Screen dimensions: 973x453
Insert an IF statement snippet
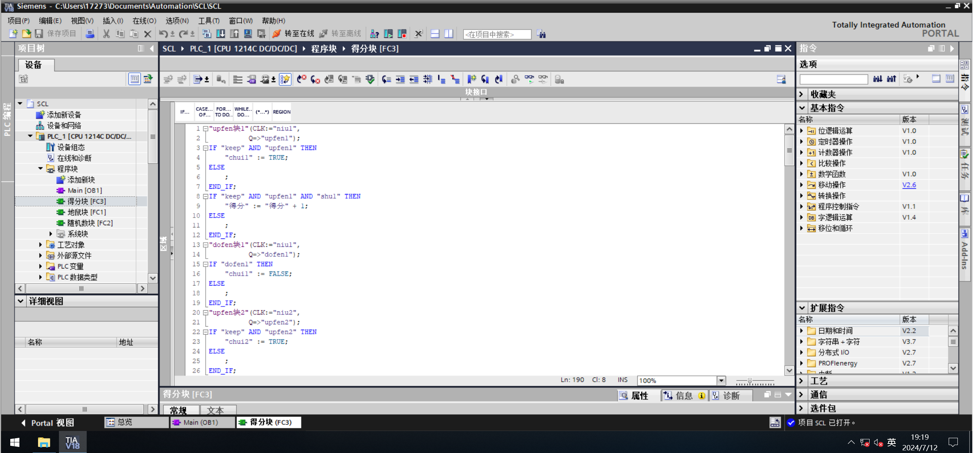pos(185,112)
